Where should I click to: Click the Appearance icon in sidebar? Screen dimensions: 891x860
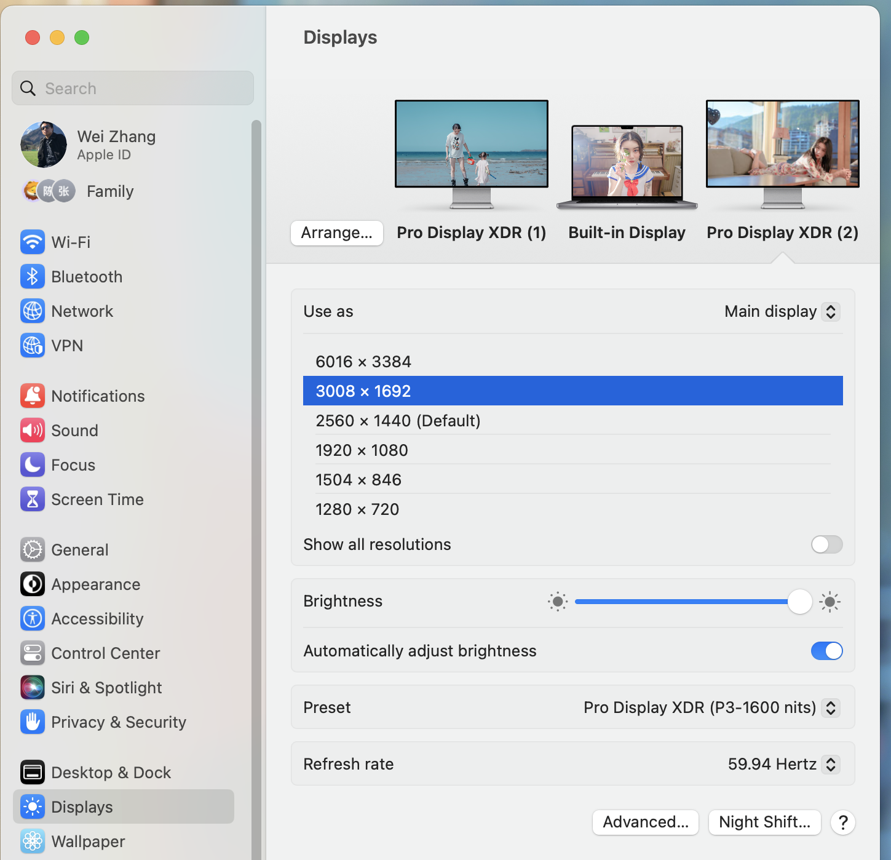(x=33, y=584)
